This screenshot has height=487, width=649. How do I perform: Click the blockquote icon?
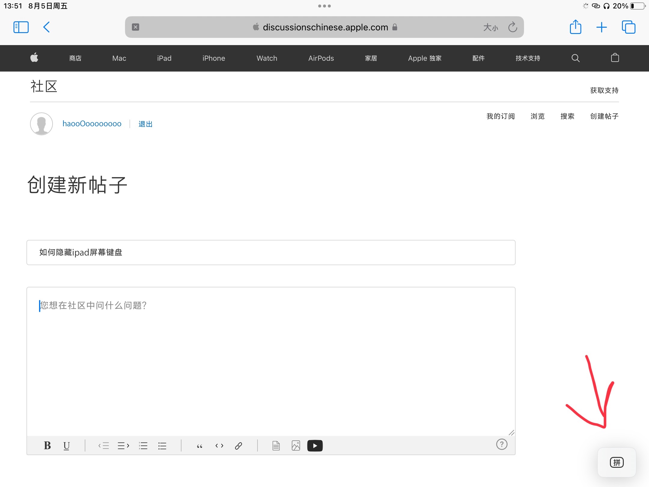tap(200, 446)
